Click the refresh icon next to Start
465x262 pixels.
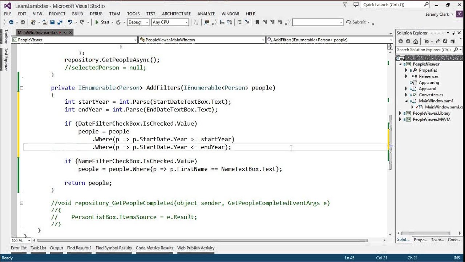pos(118,22)
